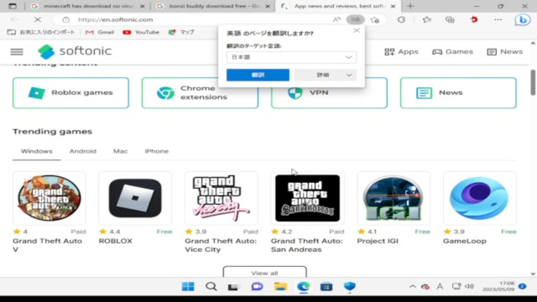This screenshot has width=537, height=302.
Task: Add page to favorites star icon
Action: 375,20
